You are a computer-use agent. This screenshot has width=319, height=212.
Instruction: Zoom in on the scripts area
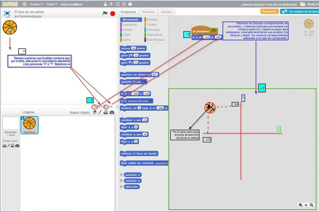tap(311, 205)
